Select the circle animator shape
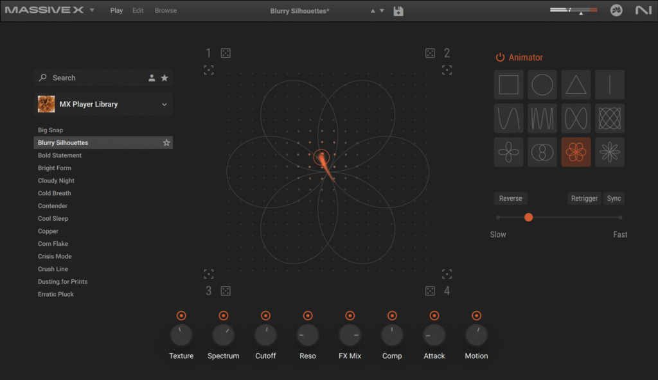The height and width of the screenshot is (380, 658). (542, 85)
